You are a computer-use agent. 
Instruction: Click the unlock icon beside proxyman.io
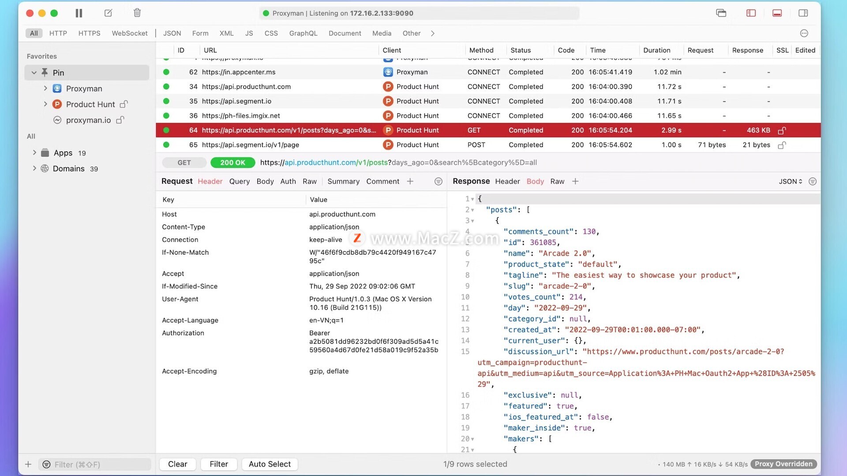pyautogui.click(x=120, y=120)
